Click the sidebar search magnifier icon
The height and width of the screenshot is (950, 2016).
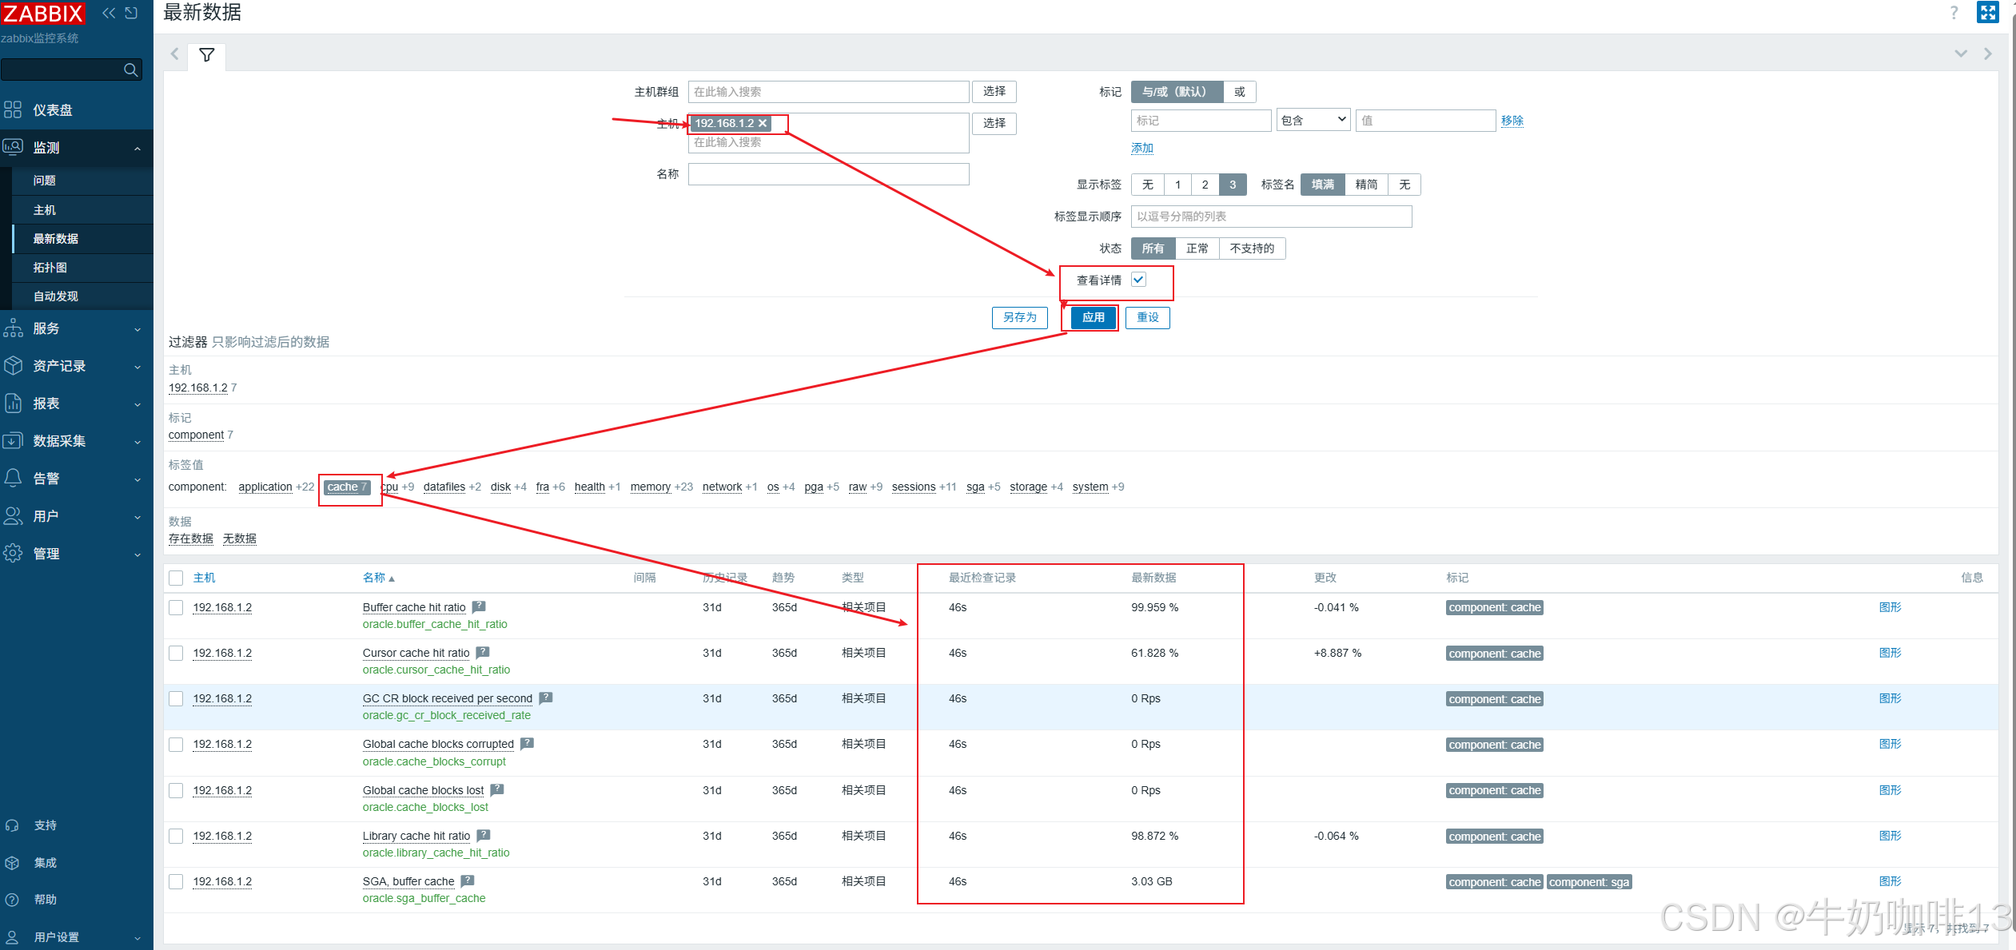point(131,70)
